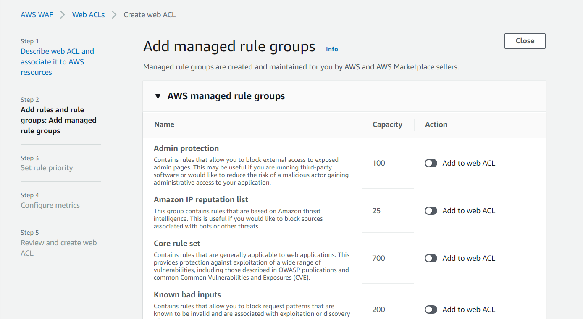Open Step 1 Describe web ACL link
583x323 pixels.
(x=58, y=62)
